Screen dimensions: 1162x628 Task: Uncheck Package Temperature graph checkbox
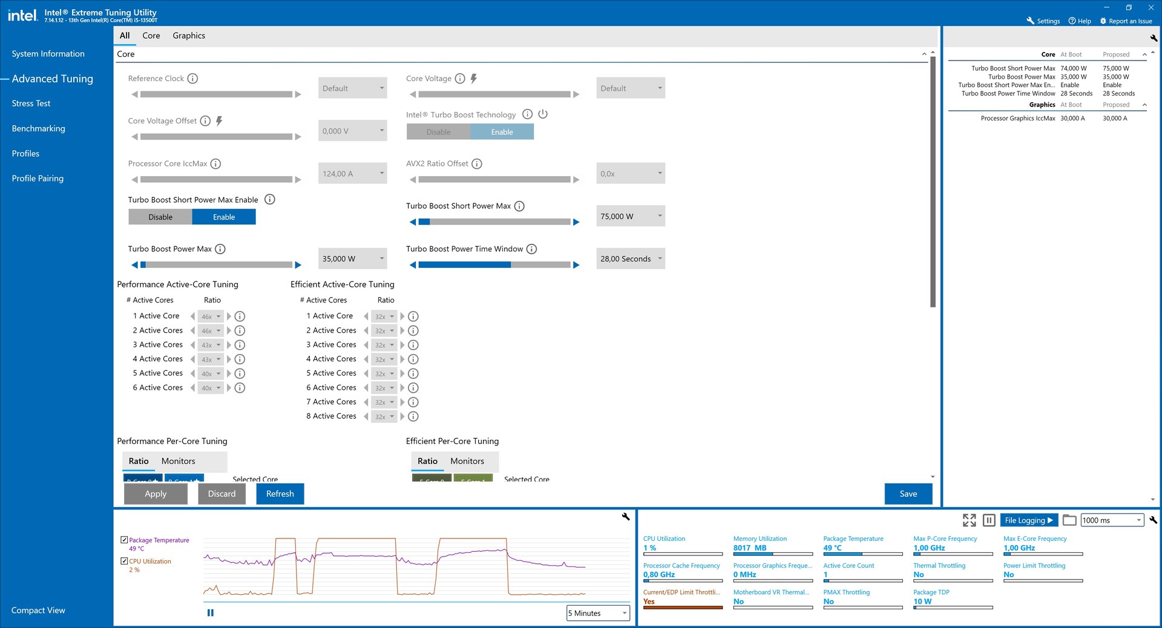pos(124,540)
